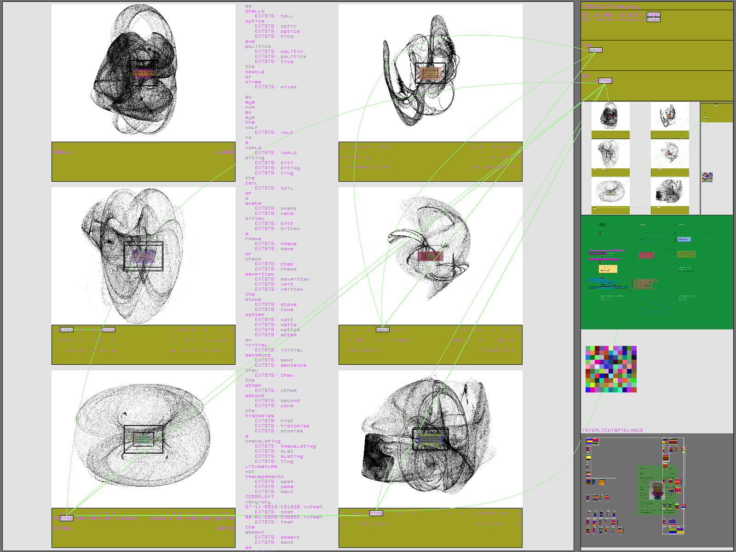Click the highlighted 'ting' in the bottom-right caption
736x552 pixels.
click(376, 513)
